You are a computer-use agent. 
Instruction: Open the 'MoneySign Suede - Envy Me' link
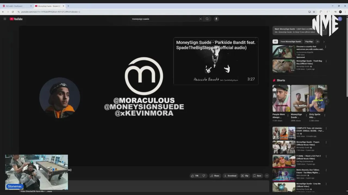click(x=308, y=185)
